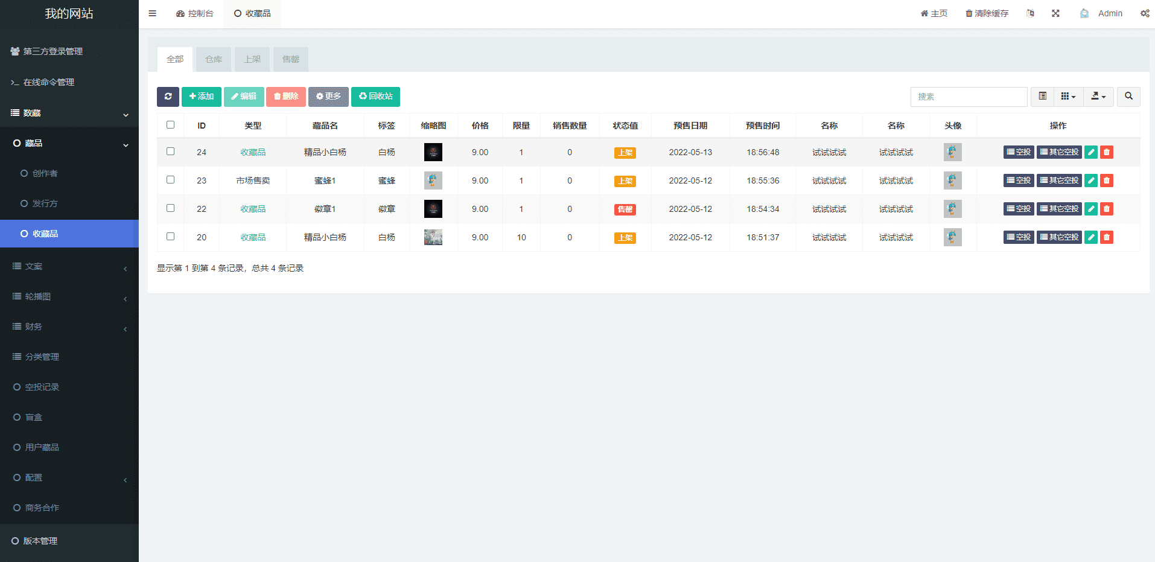This screenshot has height=562, width=1155.
Task: Switch to the 售罄 tab
Action: click(x=290, y=59)
